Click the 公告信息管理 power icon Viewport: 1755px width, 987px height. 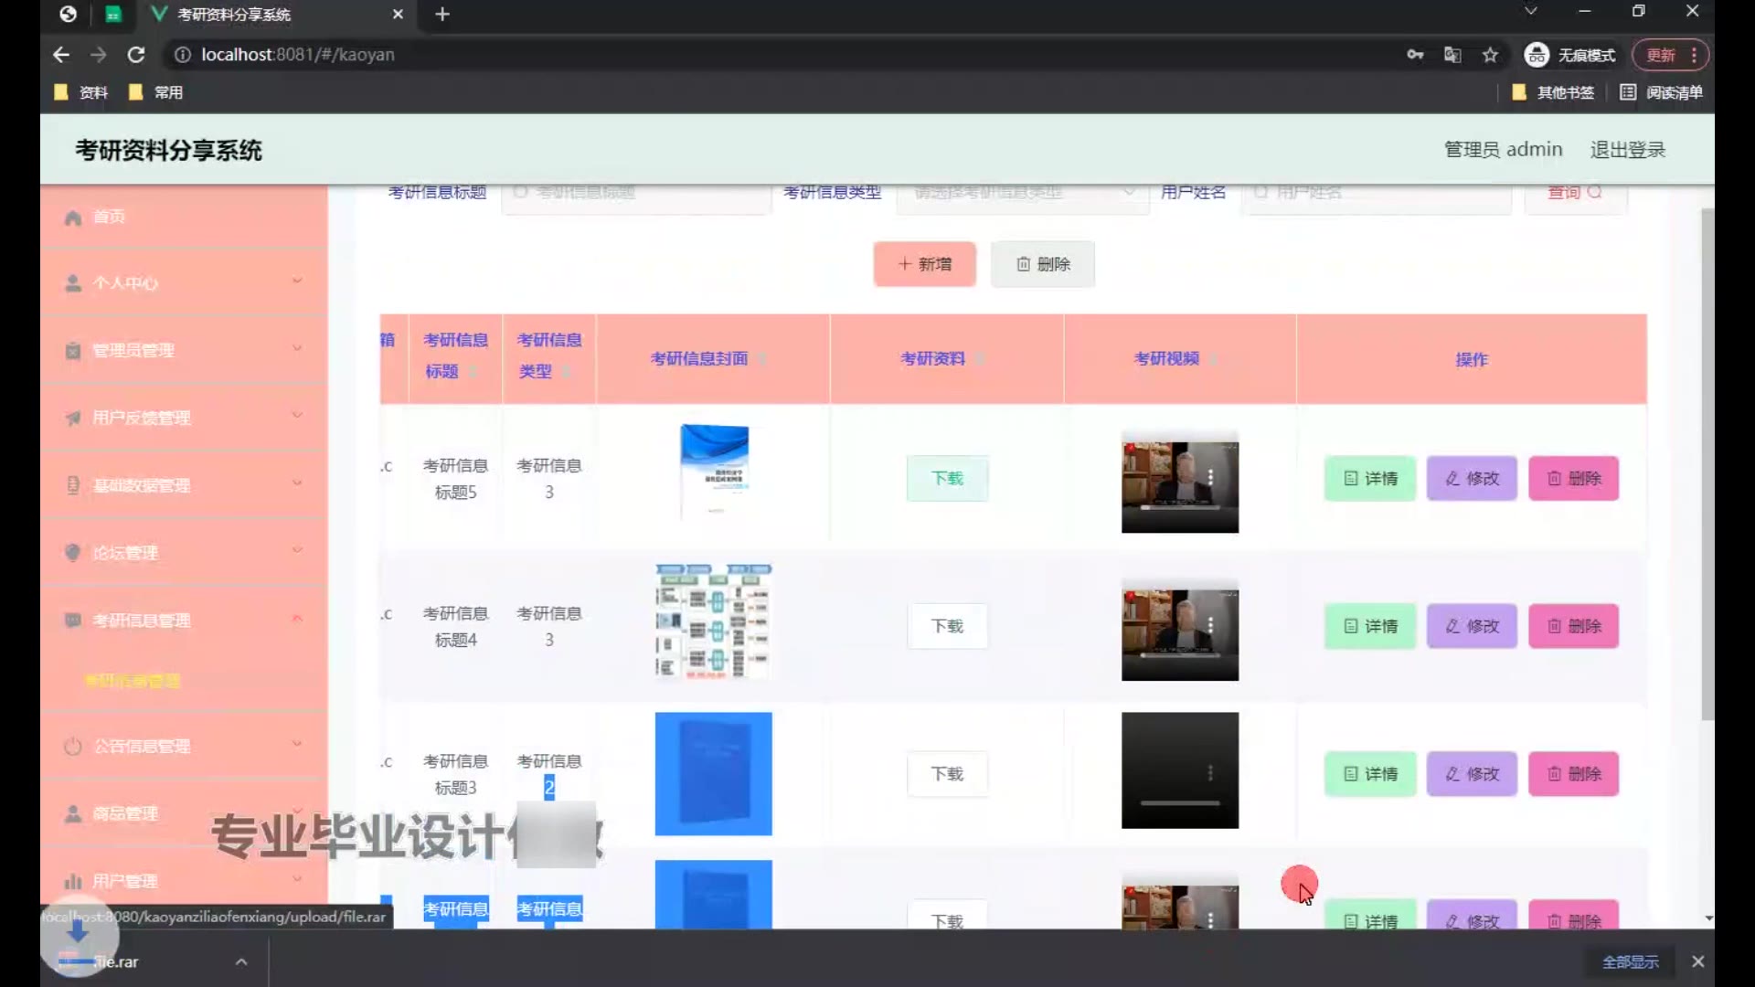73,747
